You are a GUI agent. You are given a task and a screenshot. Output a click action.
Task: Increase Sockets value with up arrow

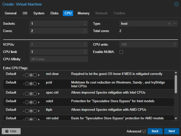coord(85,22)
